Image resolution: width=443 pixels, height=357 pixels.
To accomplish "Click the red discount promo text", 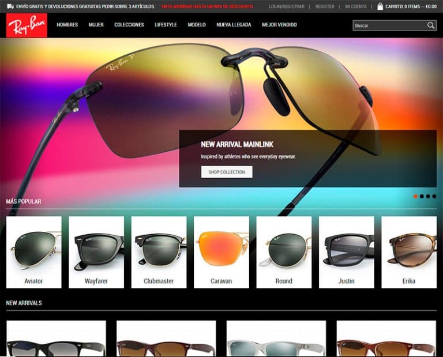I will (208, 6).
